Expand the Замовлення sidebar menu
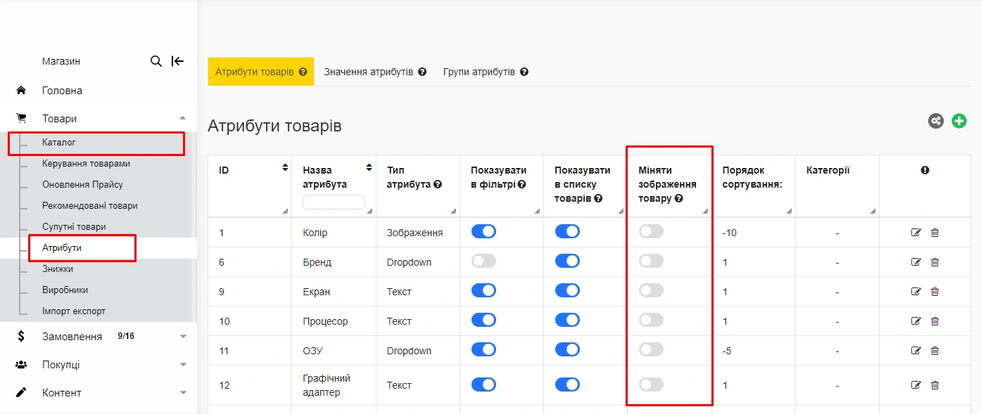Screen dimensions: 981x414 pos(183,337)
